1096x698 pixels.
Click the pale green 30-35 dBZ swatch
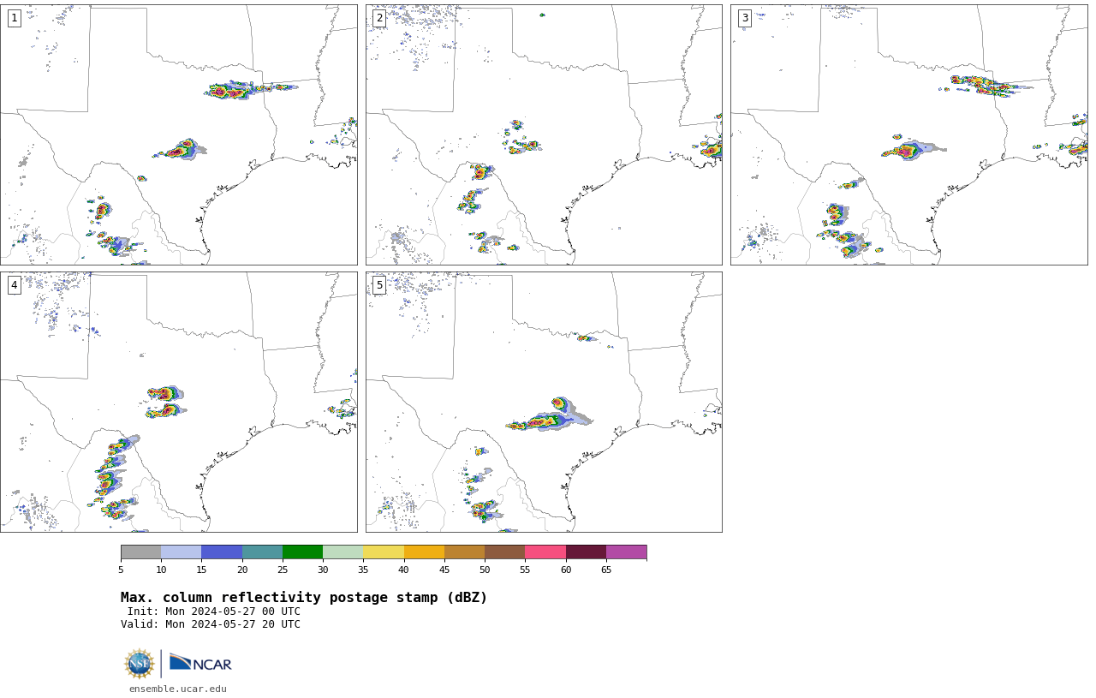(342, 552)
